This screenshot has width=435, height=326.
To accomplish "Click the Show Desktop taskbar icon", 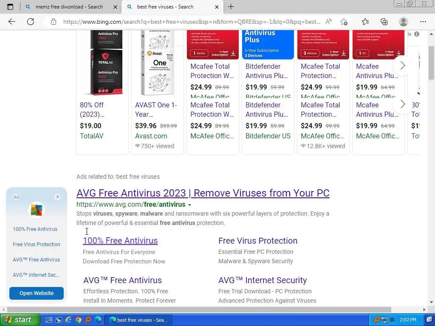I will click(48, 320).
